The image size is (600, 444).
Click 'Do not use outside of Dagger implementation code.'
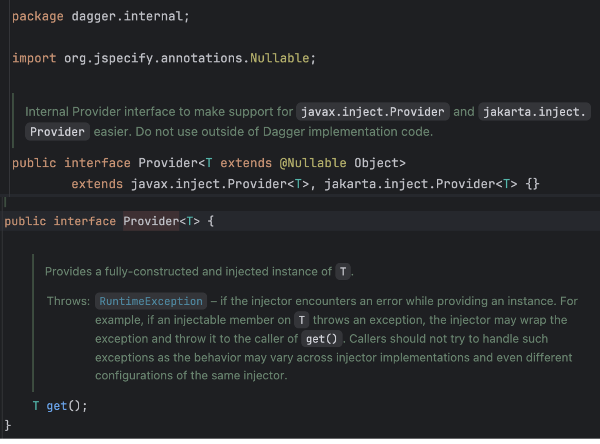click(284, 132)
